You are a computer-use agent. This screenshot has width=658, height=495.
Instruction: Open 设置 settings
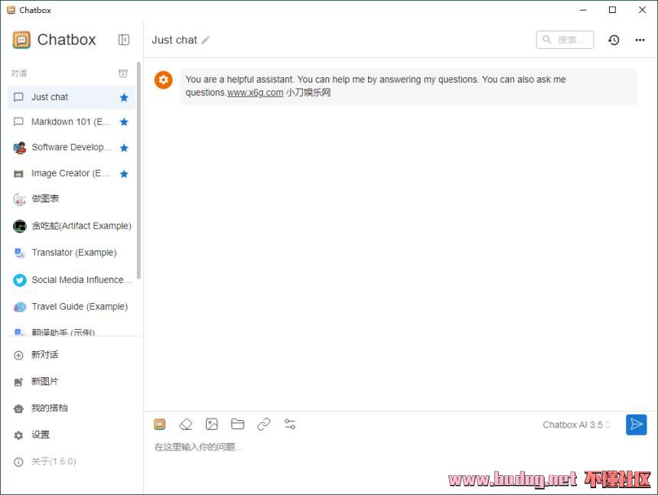tap(40, 435)
